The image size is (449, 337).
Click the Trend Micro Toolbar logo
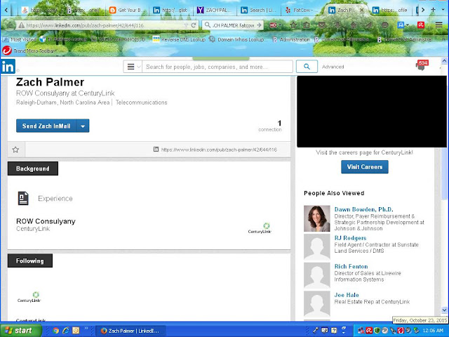tap(6, 51)
